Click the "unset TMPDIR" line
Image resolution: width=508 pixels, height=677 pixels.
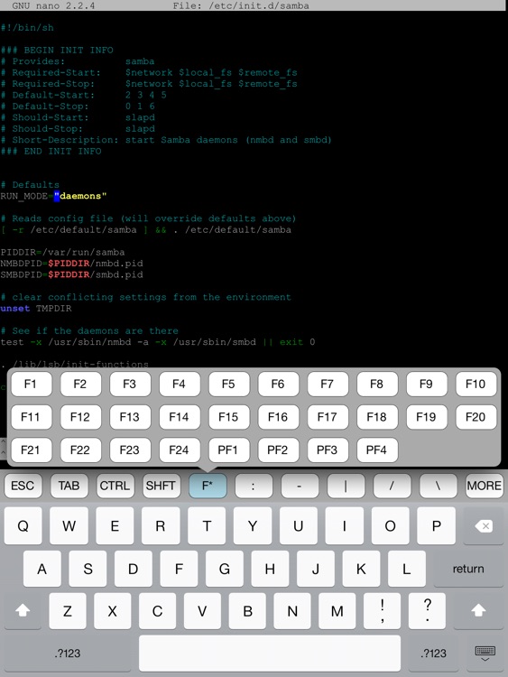coord(36,309)
